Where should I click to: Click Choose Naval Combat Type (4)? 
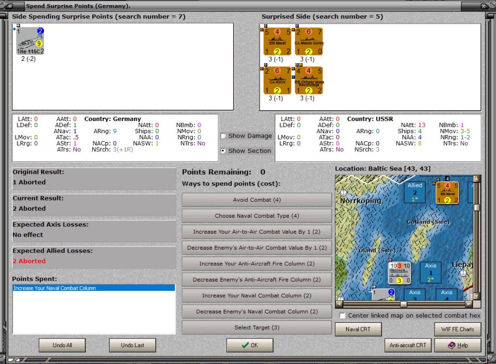(x=257, y=216)
